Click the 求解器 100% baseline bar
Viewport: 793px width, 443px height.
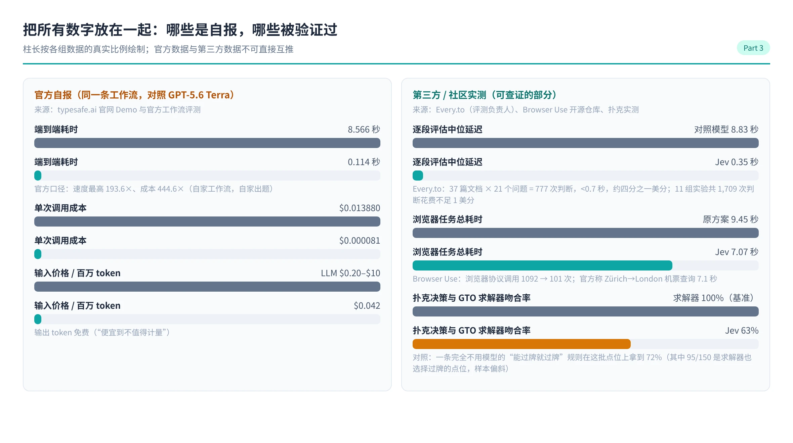click(586, 311)
